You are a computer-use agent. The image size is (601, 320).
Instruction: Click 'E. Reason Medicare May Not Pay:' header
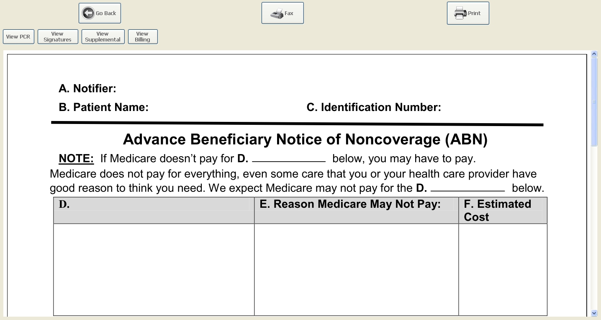point(357,210)
